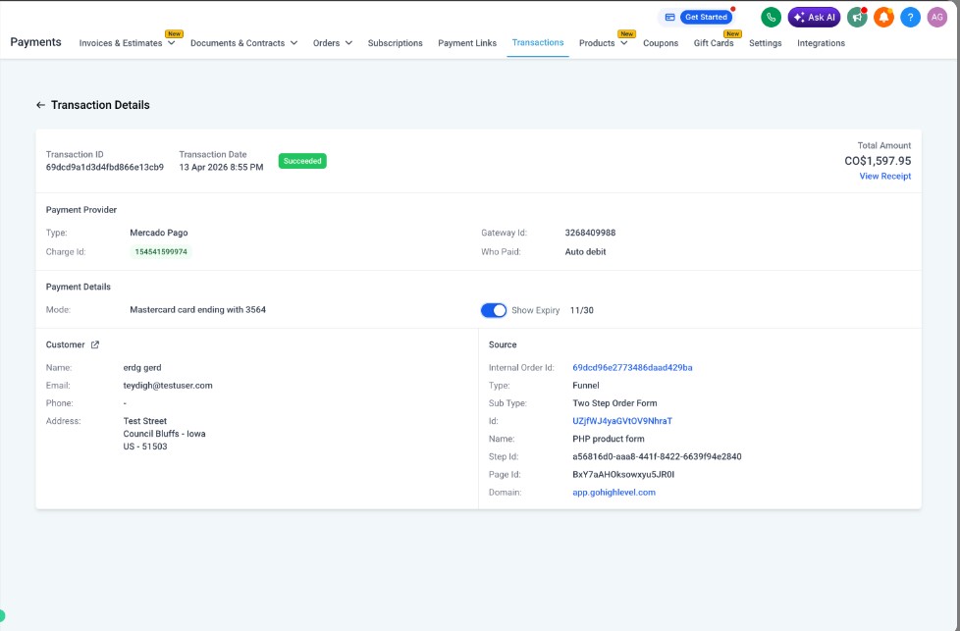Toggle the Show Expiry switch
The image size is (960, 631).
click(x=494, y=310)
